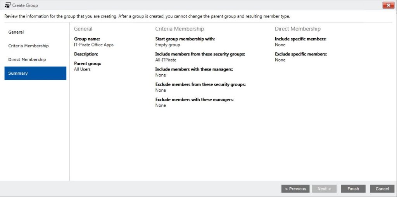Click the Empty group value text

pyautogui.click(x=167, y=45)
